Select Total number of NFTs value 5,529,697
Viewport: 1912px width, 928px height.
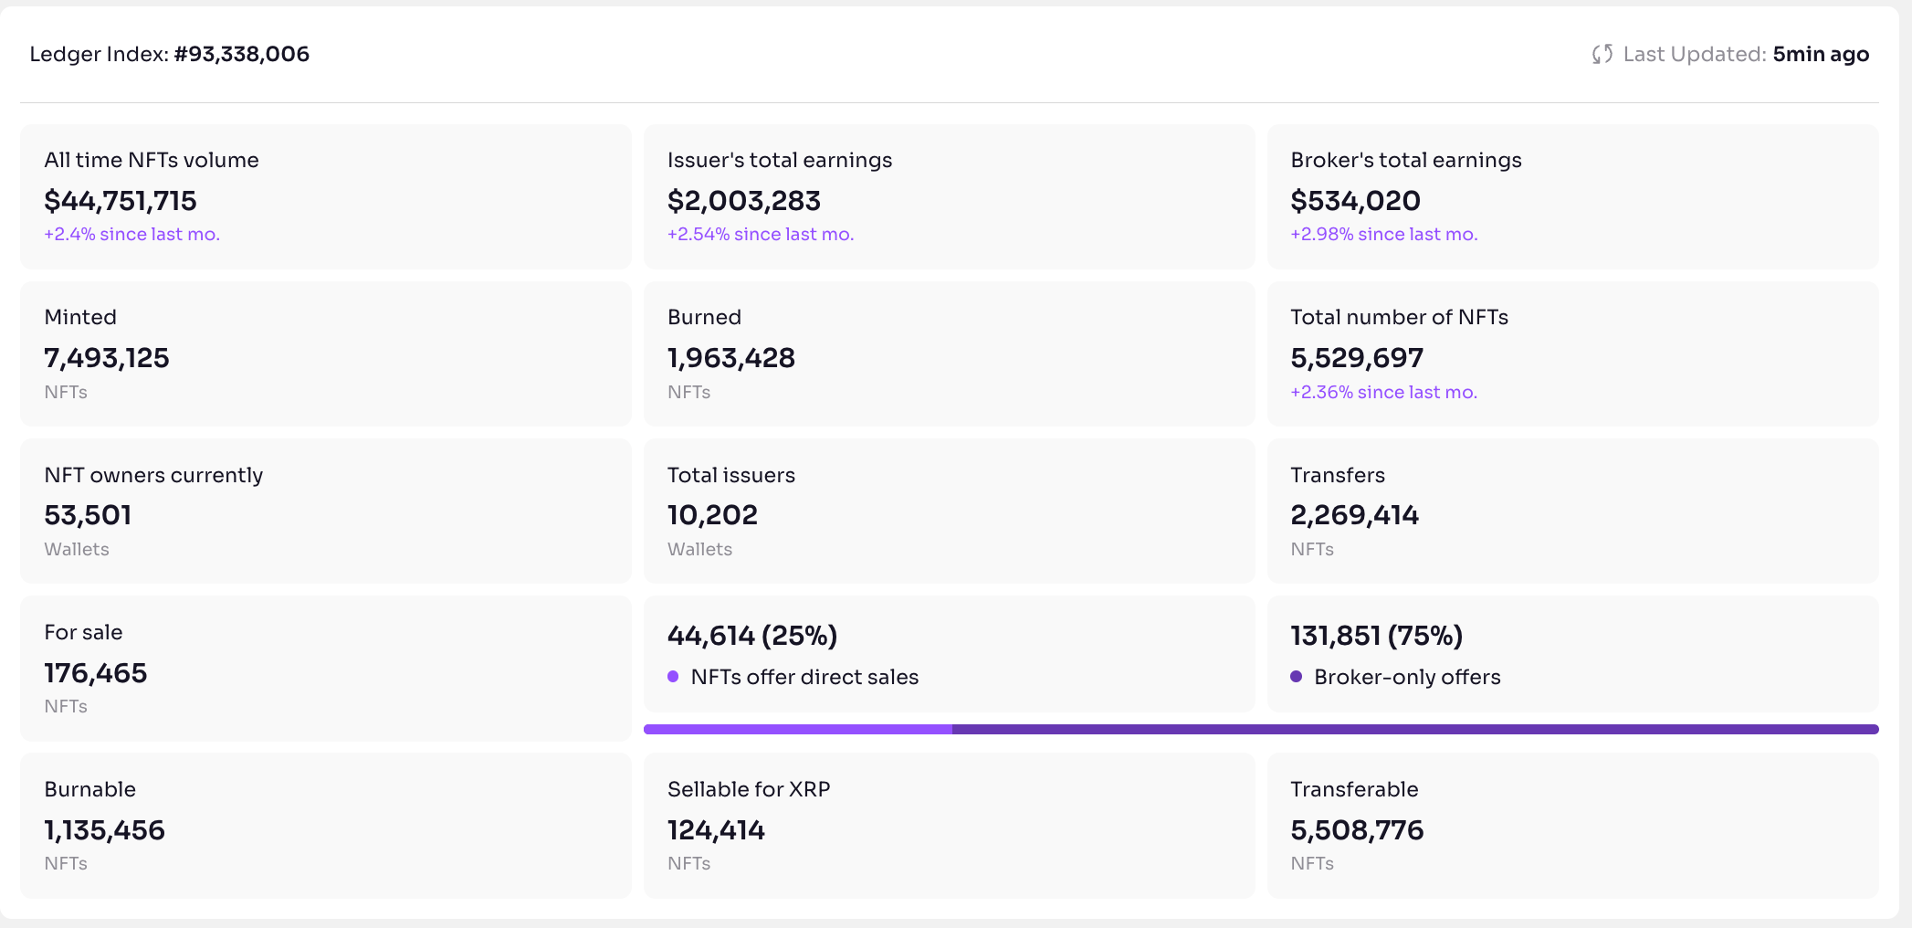(x=1357, y=358)
